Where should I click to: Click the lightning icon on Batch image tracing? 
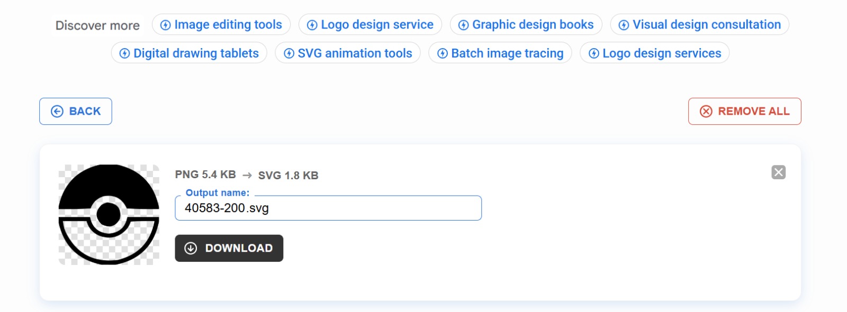442,53
